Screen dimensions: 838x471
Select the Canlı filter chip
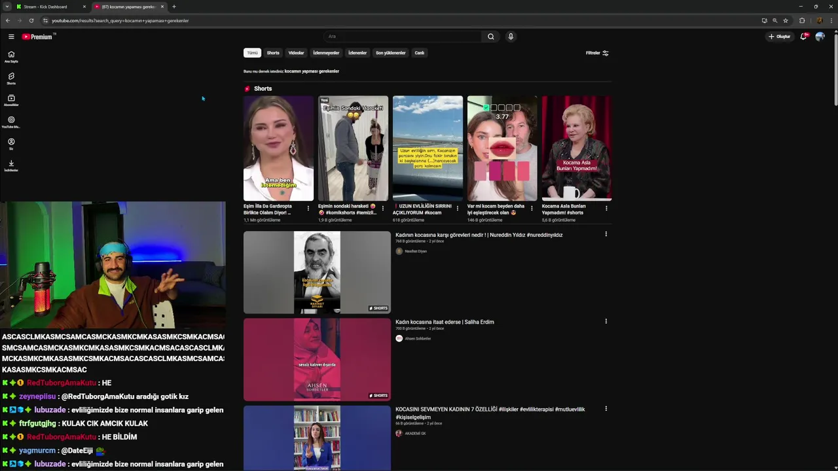pyautogui.click(x=420, y=53)
